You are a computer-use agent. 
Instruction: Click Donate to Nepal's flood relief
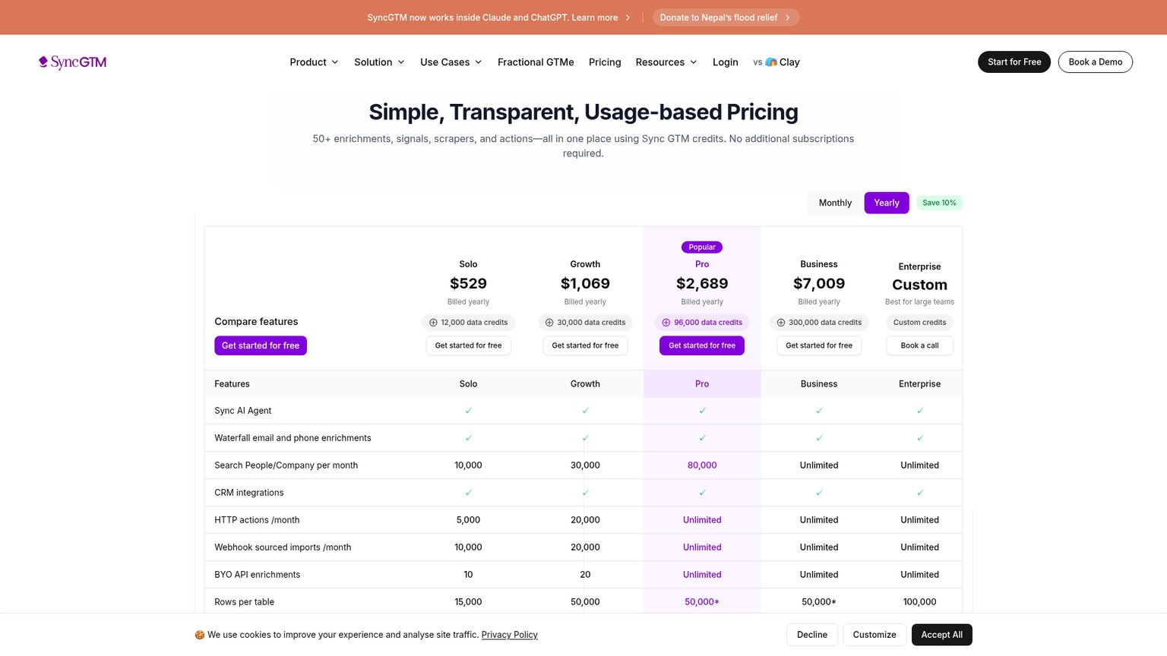pyautogui.click(x=725, y=17)
